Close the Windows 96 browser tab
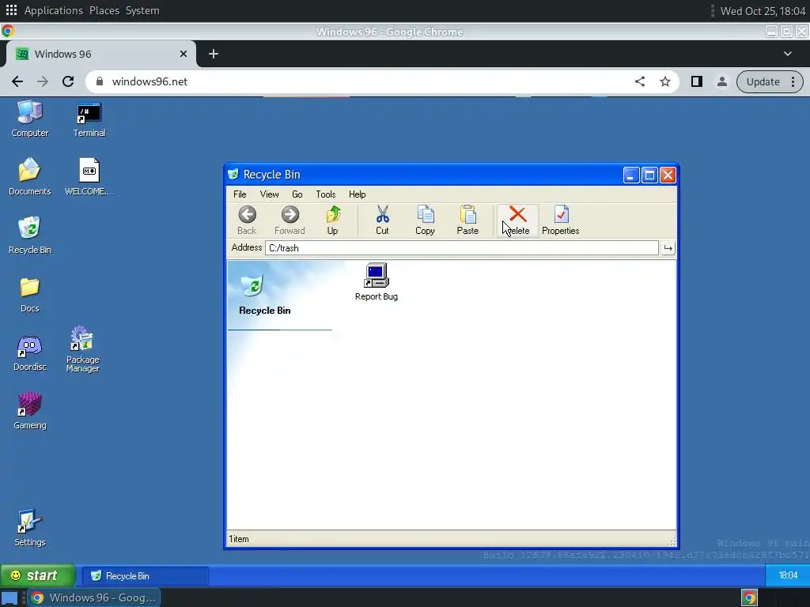The width and height of the screenshot is (810, 607). (x=184, y=54)
